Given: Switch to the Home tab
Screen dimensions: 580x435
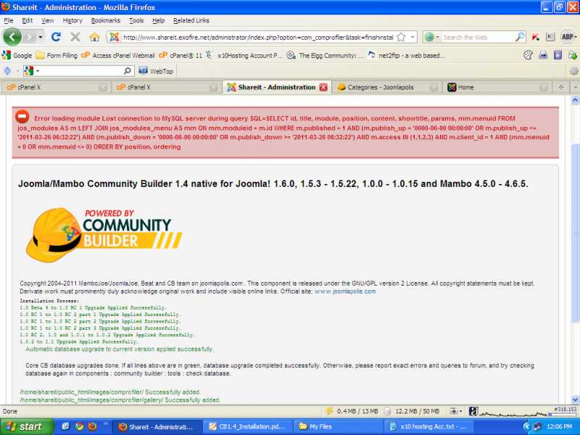Looking at the screenshot, I should point(497,87).
